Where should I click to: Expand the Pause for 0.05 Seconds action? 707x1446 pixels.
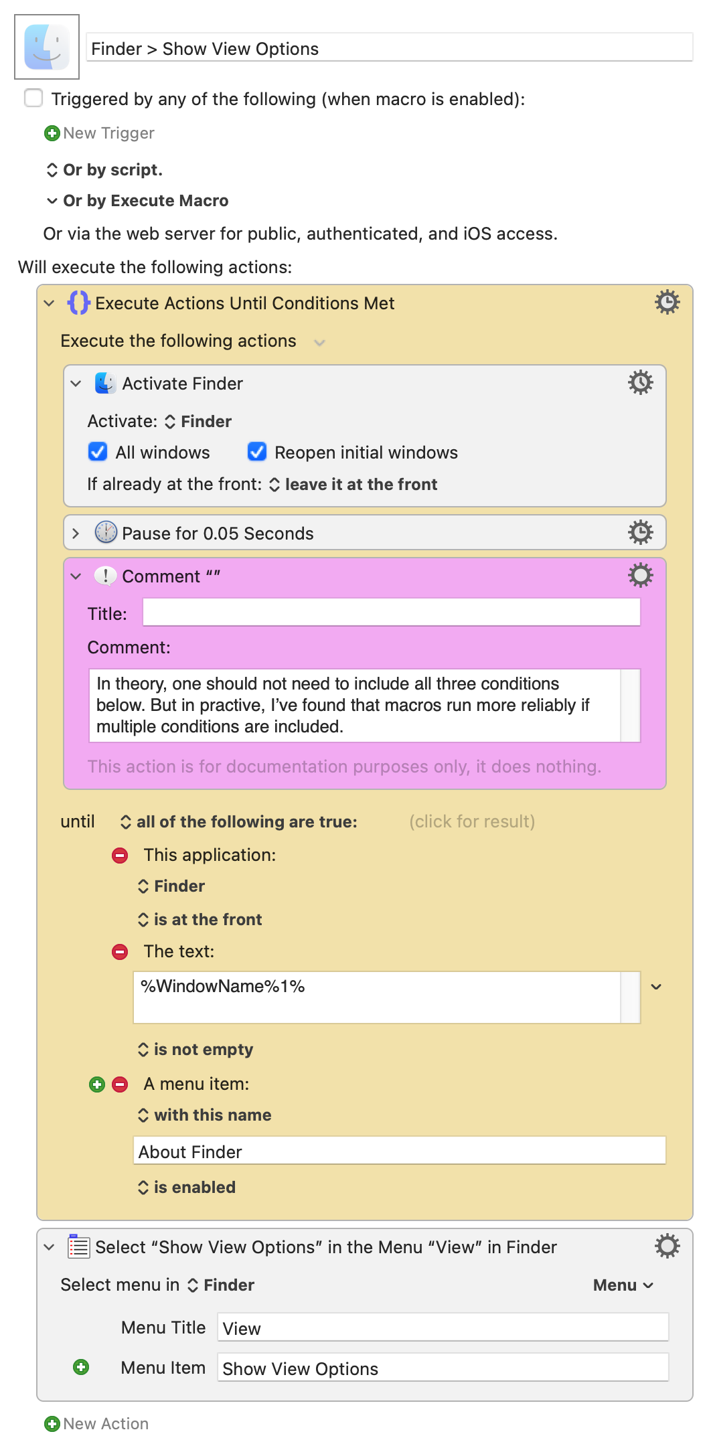76,534
